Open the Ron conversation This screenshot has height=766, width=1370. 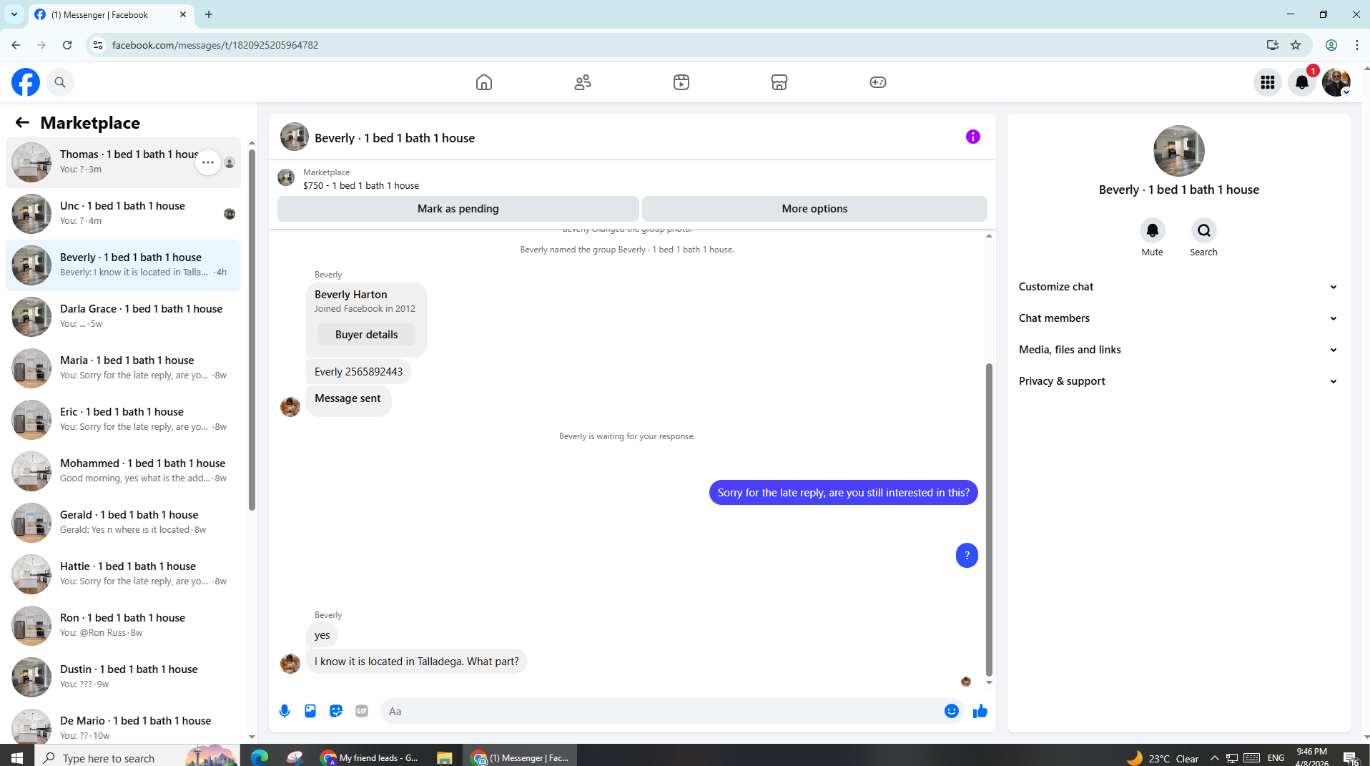click(123, 626)
